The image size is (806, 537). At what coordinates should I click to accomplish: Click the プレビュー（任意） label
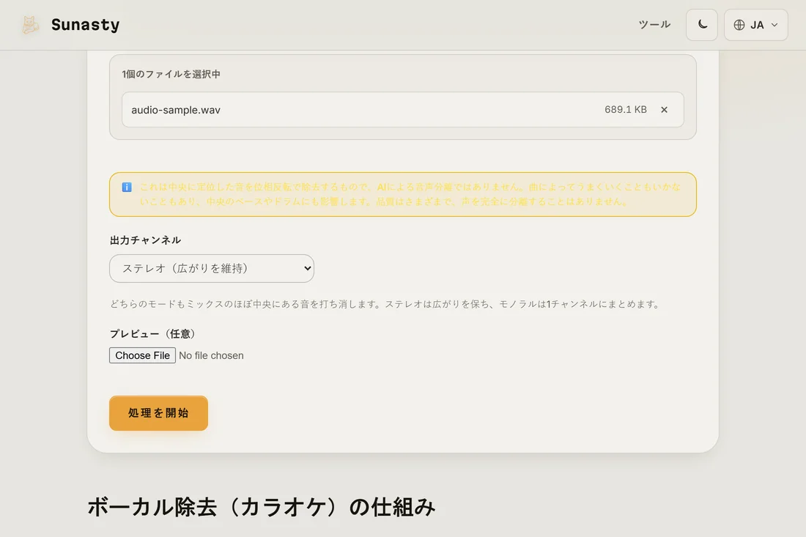pyautogui.click(x=152, y=333)
